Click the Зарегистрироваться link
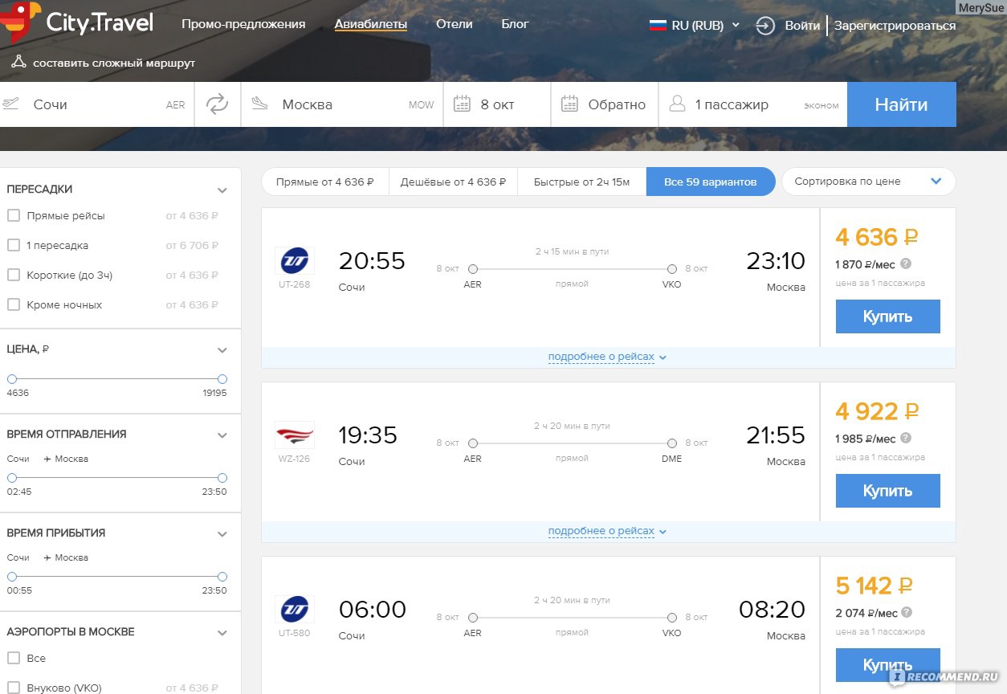1007x694 pixels. (x=895, y=26)
